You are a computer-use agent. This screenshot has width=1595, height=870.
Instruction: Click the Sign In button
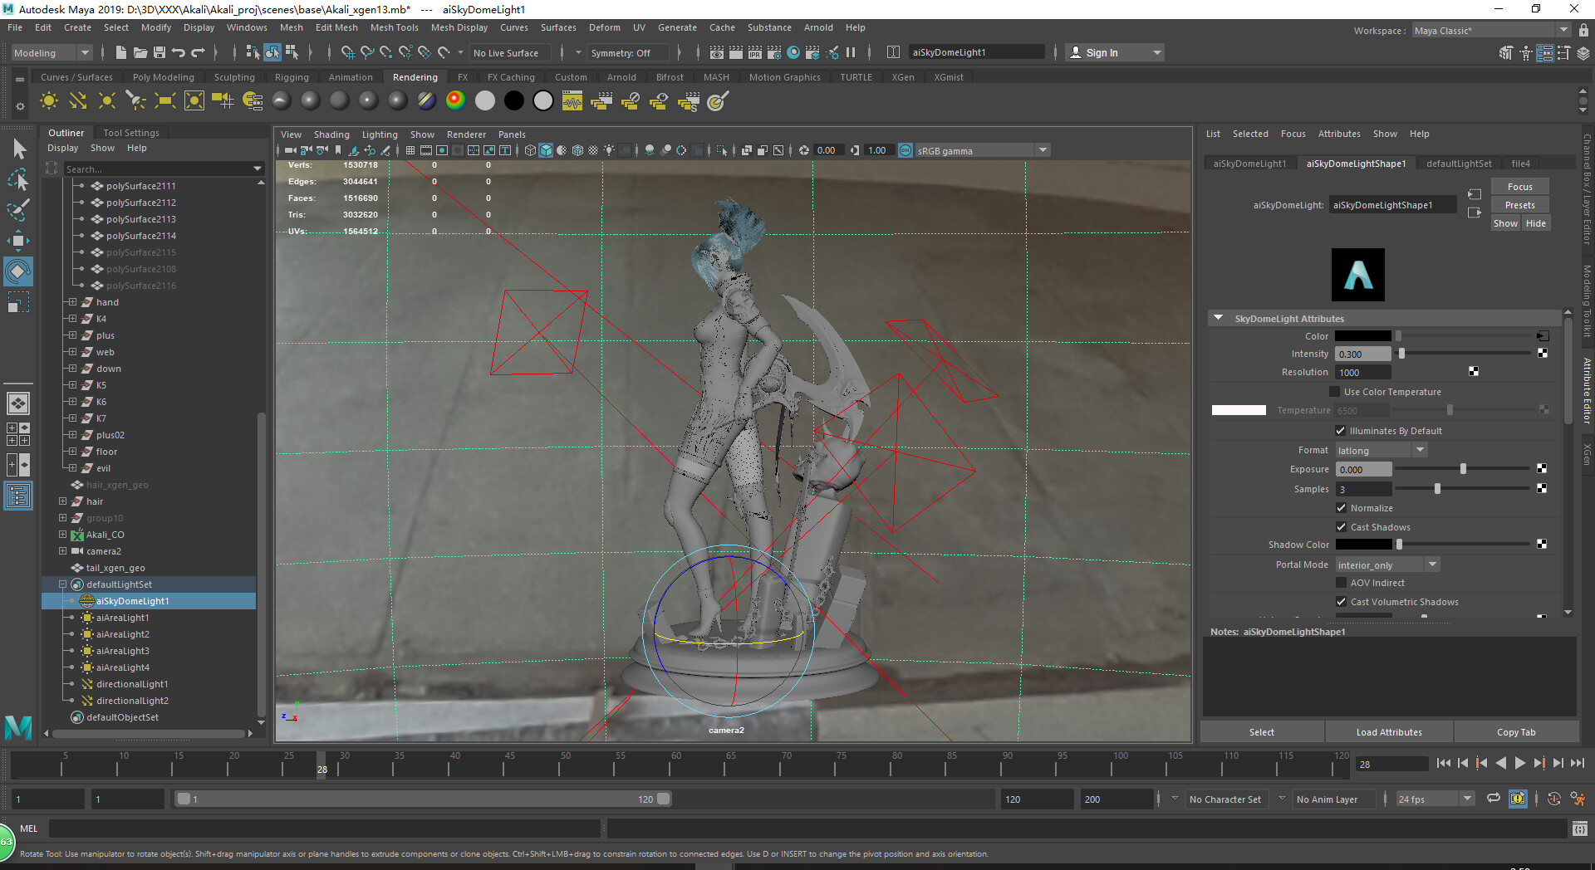(x=1114, y=52)
